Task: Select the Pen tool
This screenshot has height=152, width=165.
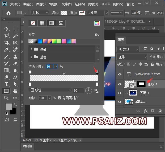Action: coord(15,77)
